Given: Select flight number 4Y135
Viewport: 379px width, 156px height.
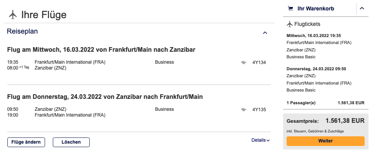Looking at the screenshot, I should click(259, 109).
